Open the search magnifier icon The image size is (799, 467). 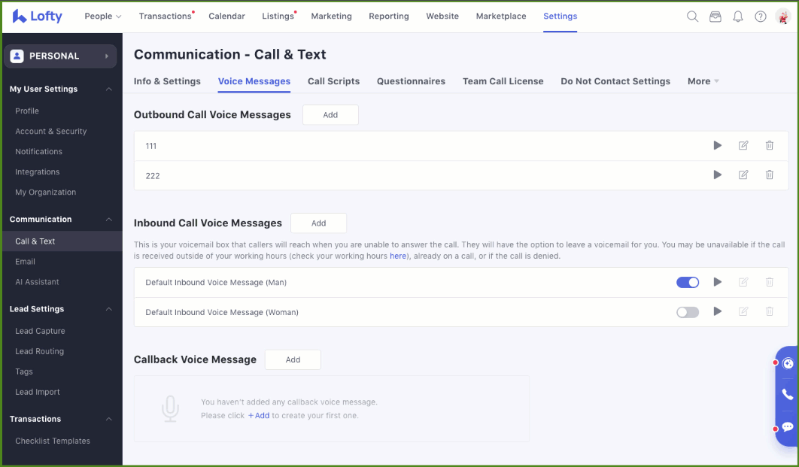[692, 17]
